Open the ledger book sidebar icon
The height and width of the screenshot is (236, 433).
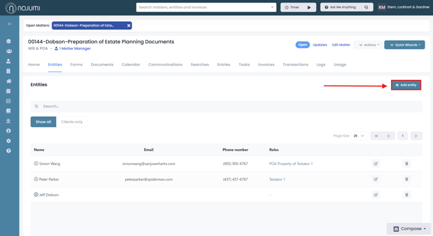pos(8,111)
